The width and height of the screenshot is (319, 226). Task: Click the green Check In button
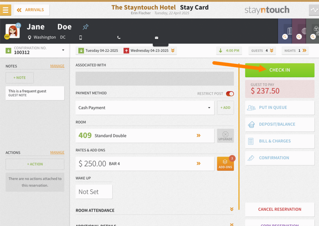[x=280, y=70]
